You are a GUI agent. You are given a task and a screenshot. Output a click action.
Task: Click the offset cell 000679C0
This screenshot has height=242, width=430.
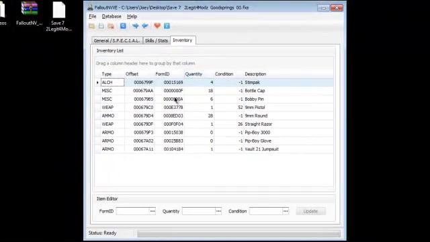(140, 108)
